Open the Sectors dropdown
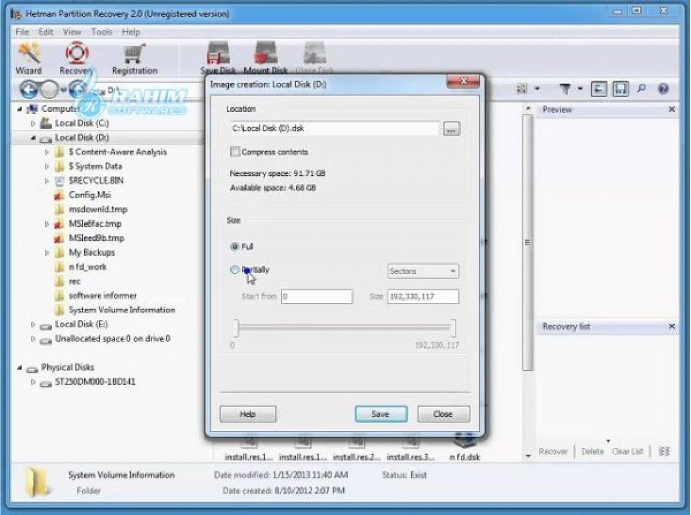This screenshot has height=515, width=691. pyautogui.click(x=422, y=271)
